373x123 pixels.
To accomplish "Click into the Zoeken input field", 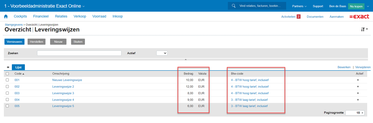I will click(x=79, y=53).
